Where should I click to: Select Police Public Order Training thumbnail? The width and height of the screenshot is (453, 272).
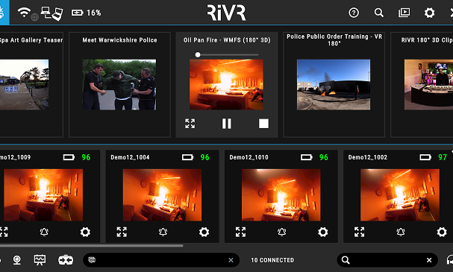click(x=334, y=84)
